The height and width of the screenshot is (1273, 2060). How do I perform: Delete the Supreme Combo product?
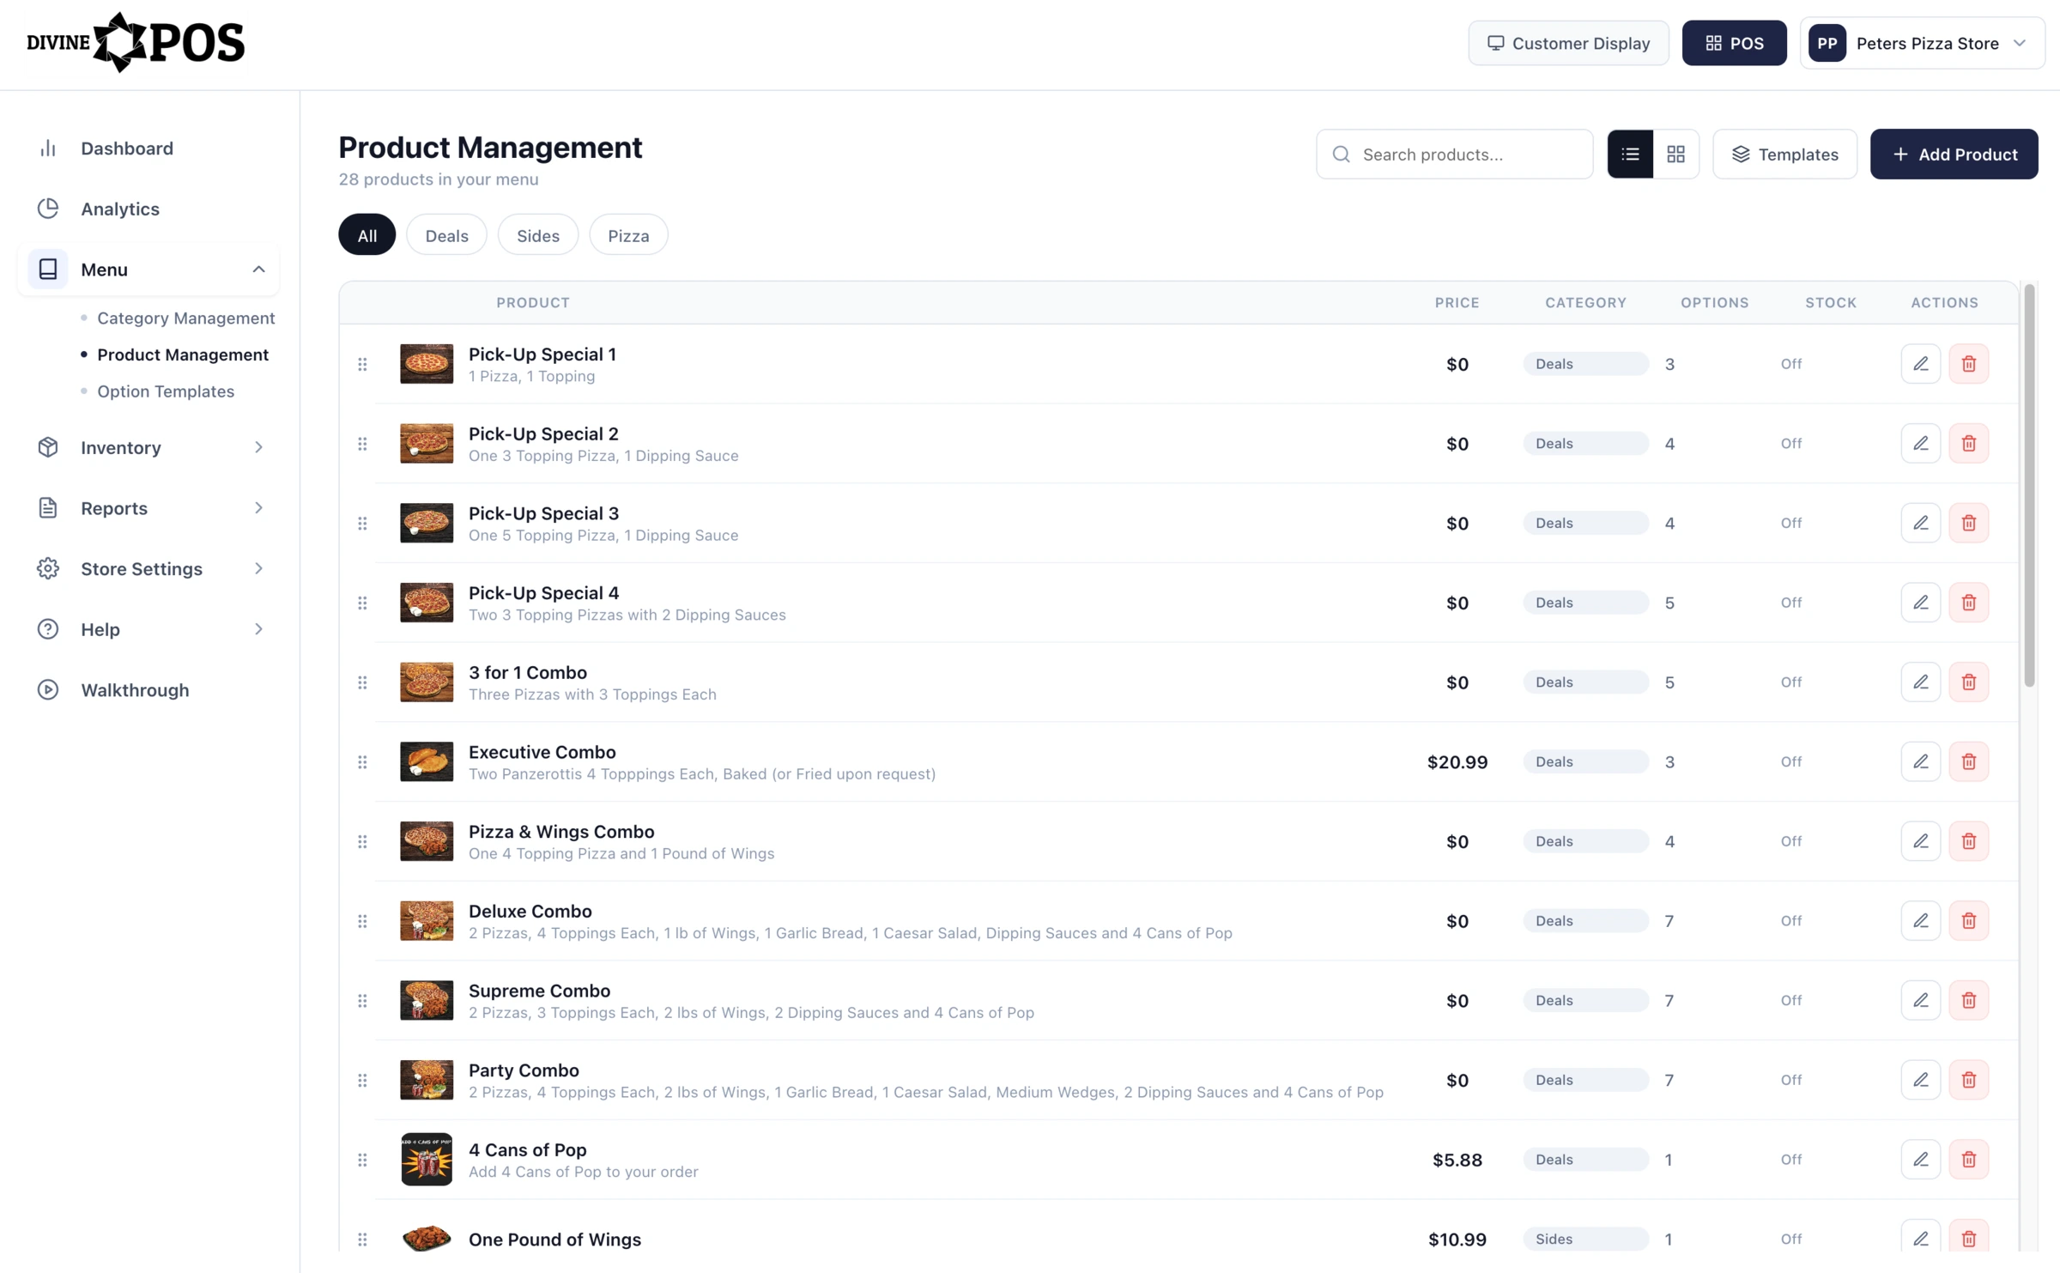tap(1968, 1001)
